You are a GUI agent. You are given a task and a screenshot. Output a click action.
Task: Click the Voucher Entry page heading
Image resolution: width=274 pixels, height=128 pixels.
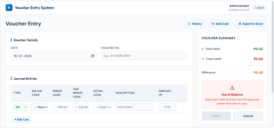(x=23, y=24)
